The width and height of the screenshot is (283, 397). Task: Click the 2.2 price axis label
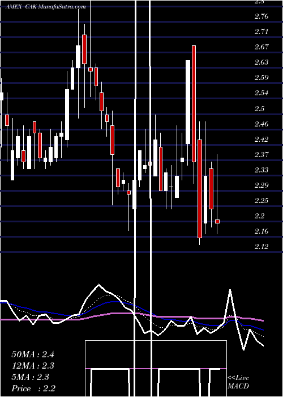point(259,216)
